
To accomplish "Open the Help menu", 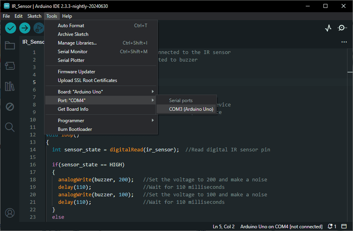I will click(x=67, y=16).
